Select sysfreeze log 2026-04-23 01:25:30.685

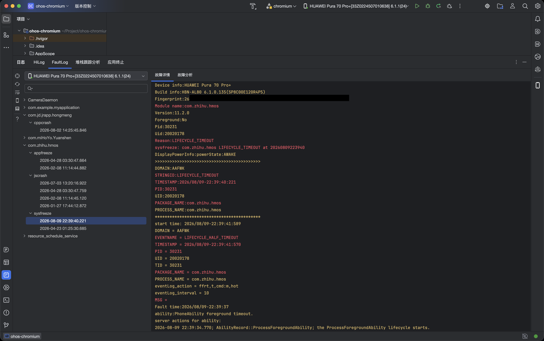coord(63,228)
